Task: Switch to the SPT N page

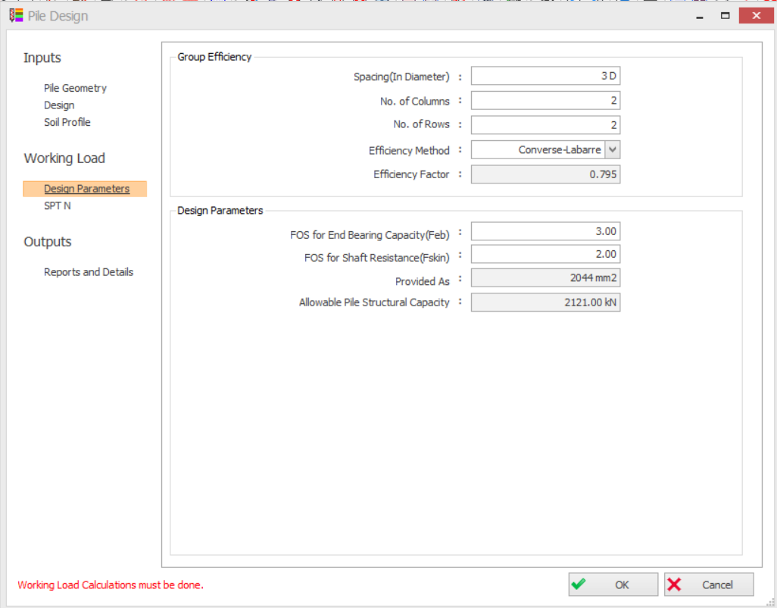Action: pos(58,205)
